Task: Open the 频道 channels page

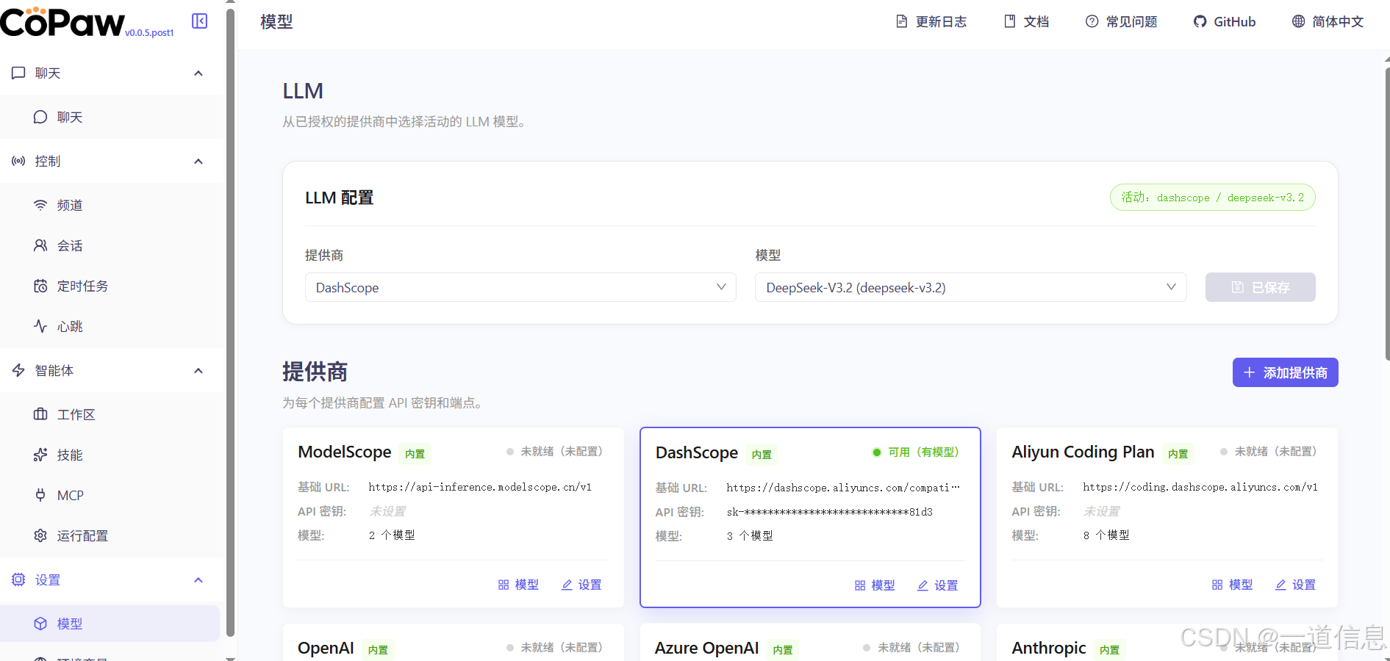Action: pos(110,205)
